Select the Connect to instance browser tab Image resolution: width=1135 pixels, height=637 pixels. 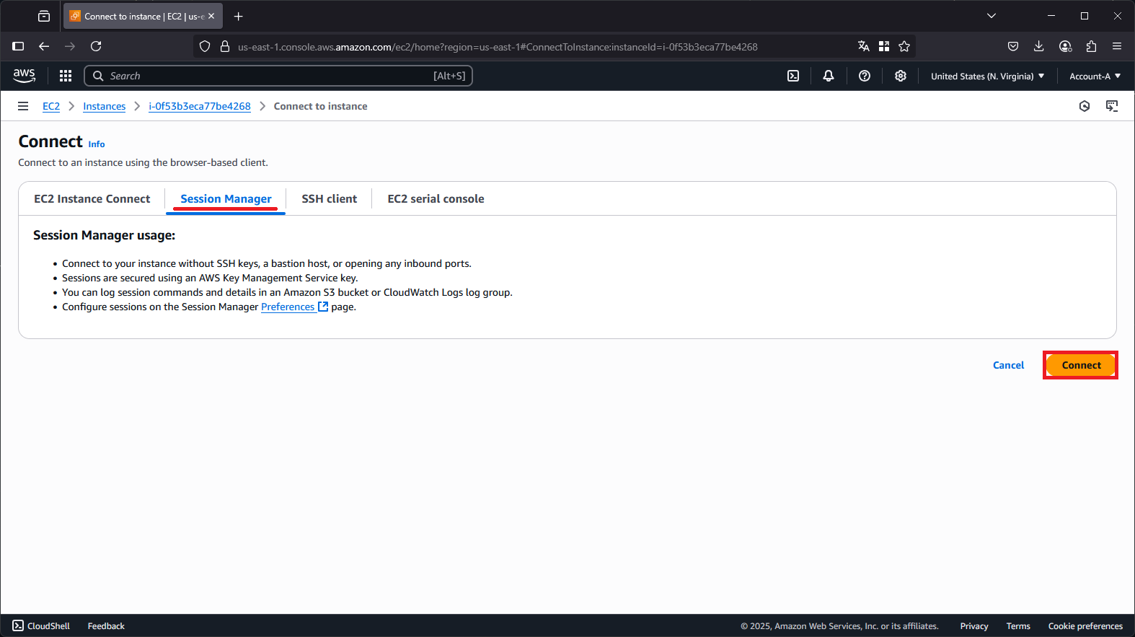(x=143, y=16)
